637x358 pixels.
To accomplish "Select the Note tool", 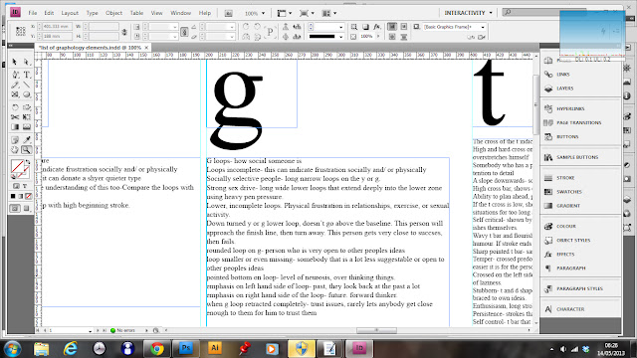I will click(x=15, y=140).
